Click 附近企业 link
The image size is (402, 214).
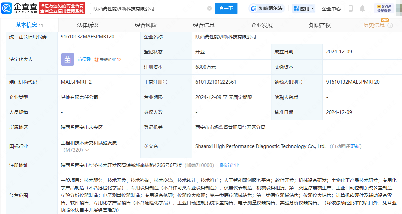(x=229, y=165)
